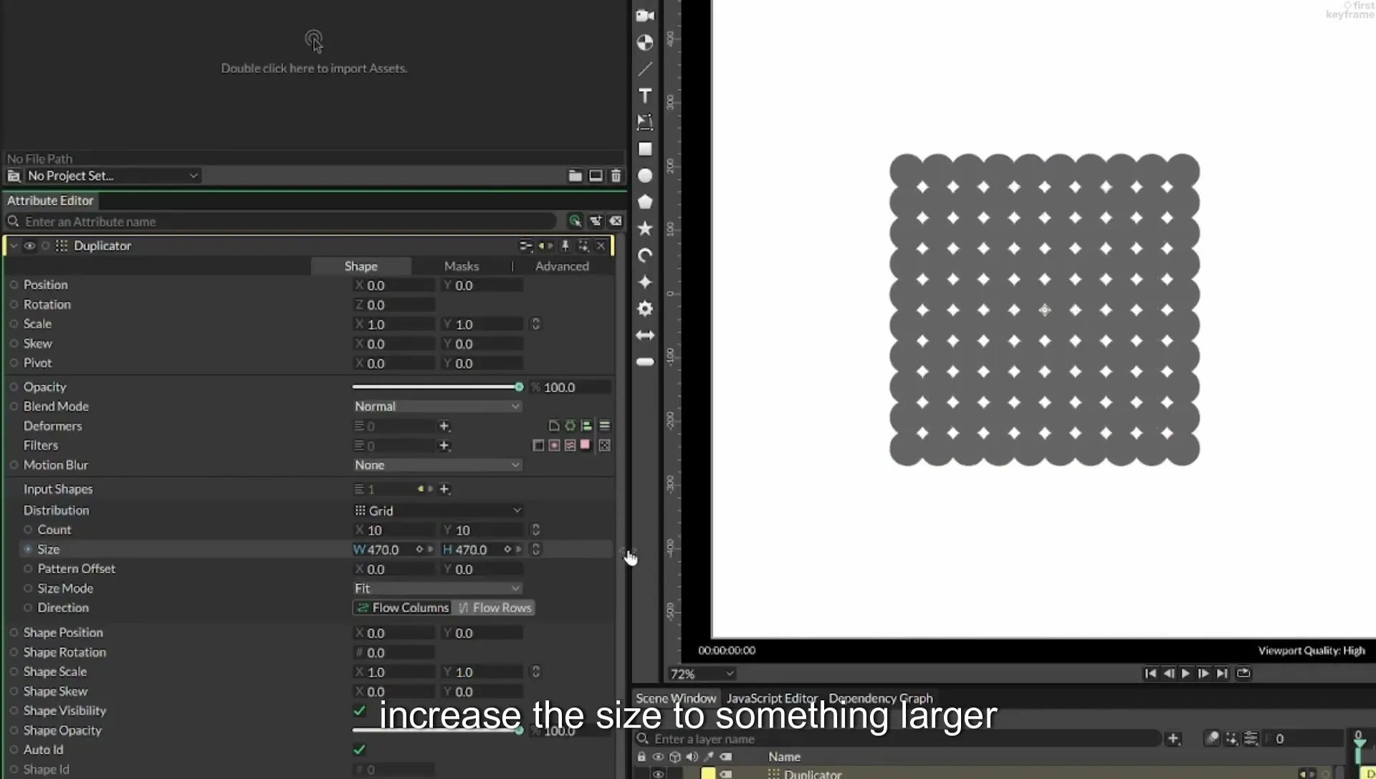Click the trash icon in Assets panel
The height and width of the screenshot is (779, 1376).
[616, 175]
